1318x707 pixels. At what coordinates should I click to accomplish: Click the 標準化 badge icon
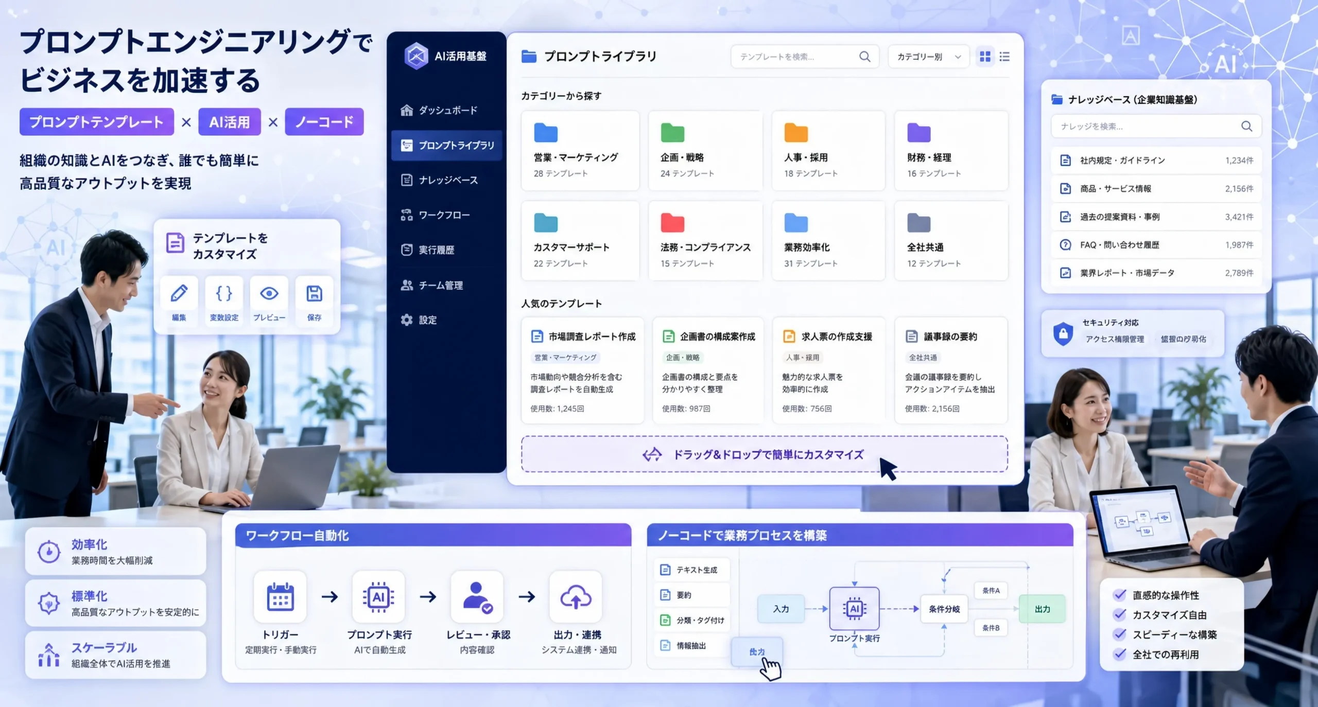(x=49, y=603)
